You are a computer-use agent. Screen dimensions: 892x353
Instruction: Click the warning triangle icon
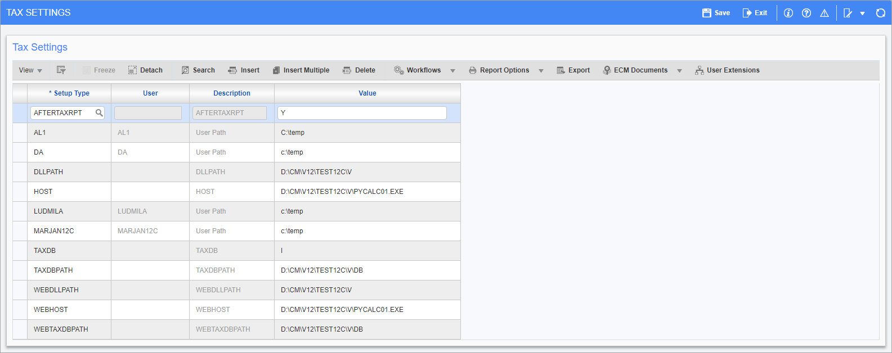(824, 13)
